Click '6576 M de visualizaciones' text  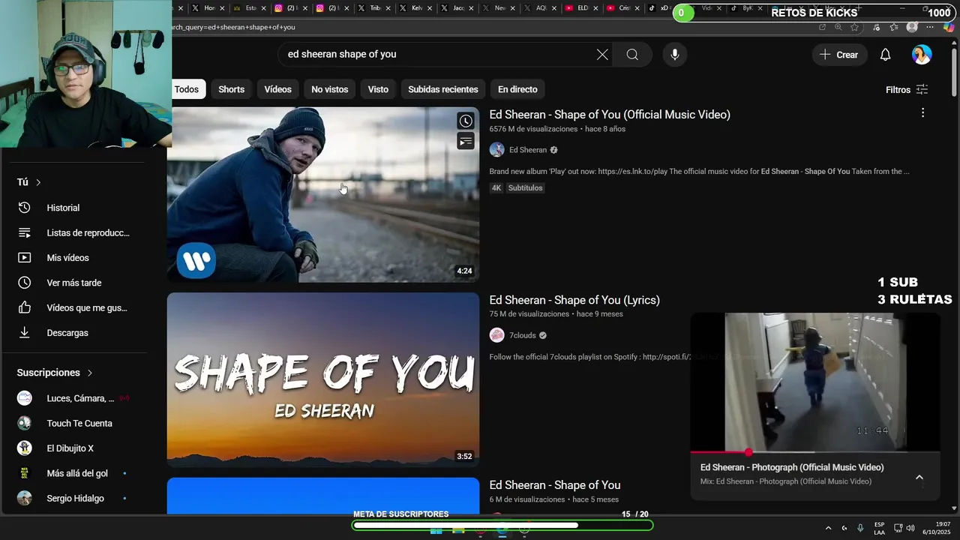click(x=533, y=129)
